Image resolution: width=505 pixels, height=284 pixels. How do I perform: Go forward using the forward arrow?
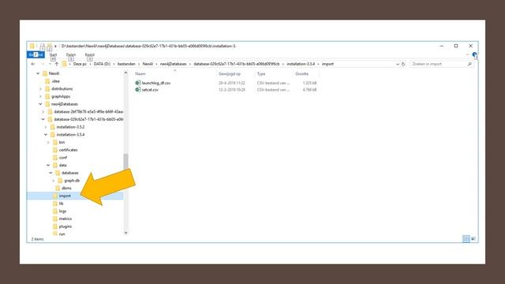[42, 64]
